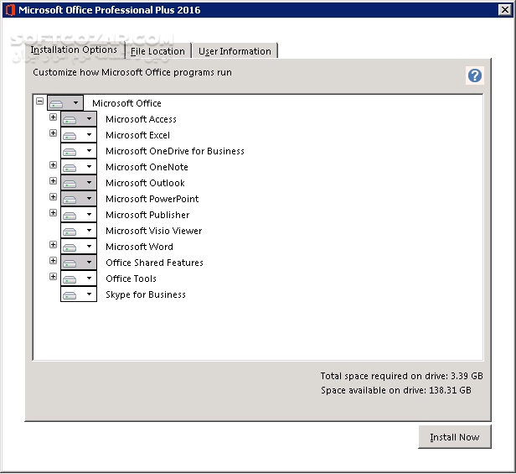This screenshot has width=516, height=474.
Task: Select the Microsoft Publisher label
Action: pyautogui.click(x=147, y=215)
